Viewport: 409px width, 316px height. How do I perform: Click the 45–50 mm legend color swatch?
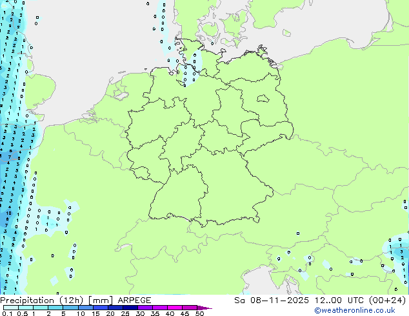pos(190,308)
